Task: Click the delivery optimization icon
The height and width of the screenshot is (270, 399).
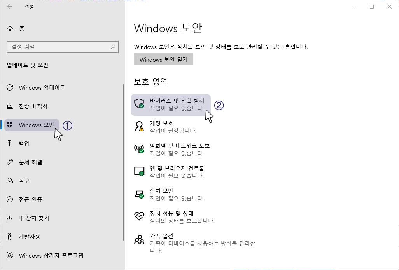Action: point(10,106)
